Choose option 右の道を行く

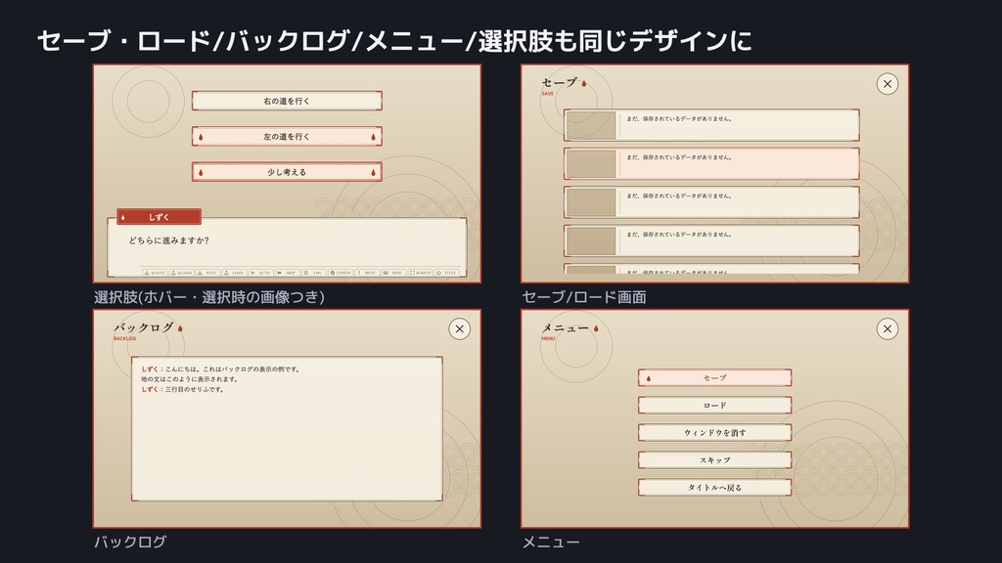click(x=287, y=101)
